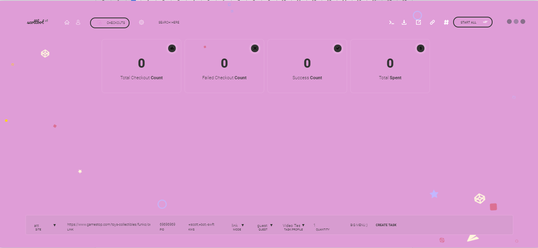
Task: Click the checkmark icon on Success Count card
Action: [x=338, y=48]
